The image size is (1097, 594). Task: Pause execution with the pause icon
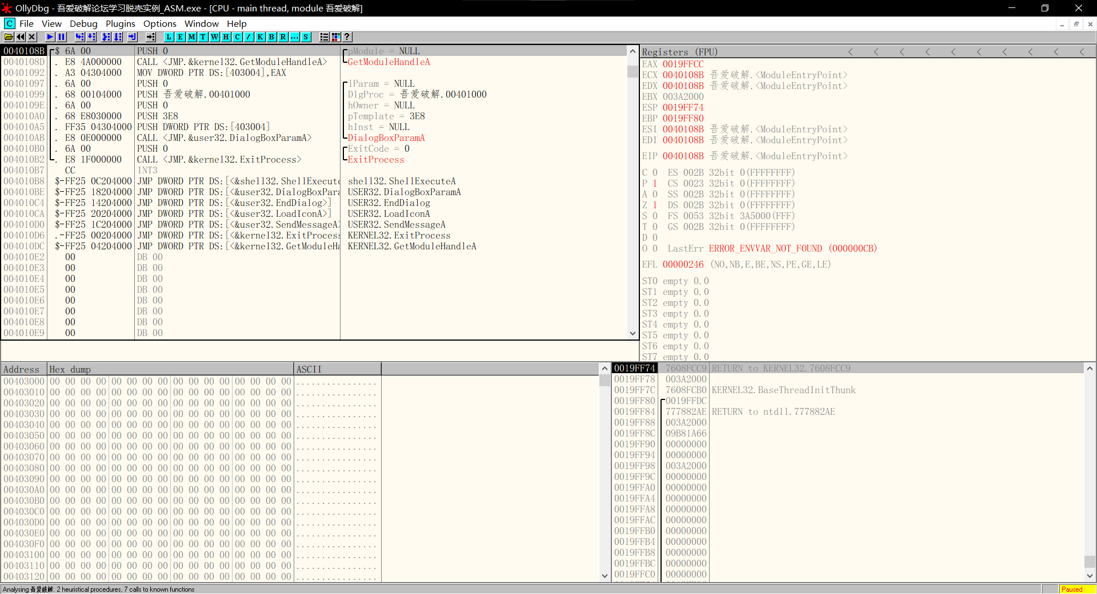(x=62, y=37)
